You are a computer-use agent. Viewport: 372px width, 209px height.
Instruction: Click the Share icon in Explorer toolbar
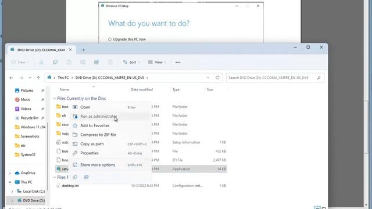pos(96,62)
